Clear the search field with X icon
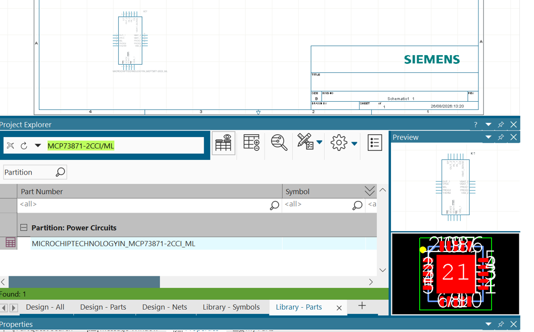The height and width of the screenshot is (332, 534). 11,146
